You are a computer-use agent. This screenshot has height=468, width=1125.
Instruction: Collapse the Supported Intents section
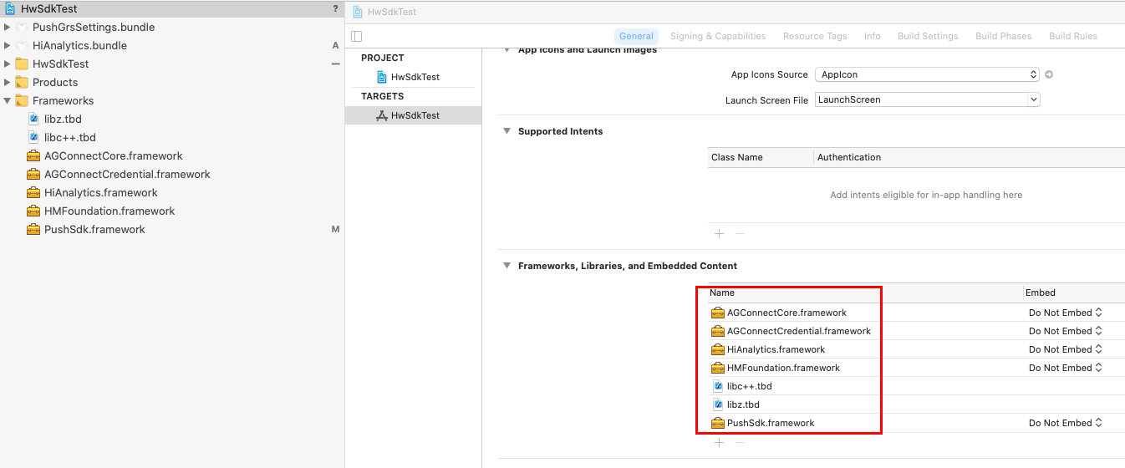[507, 131]
